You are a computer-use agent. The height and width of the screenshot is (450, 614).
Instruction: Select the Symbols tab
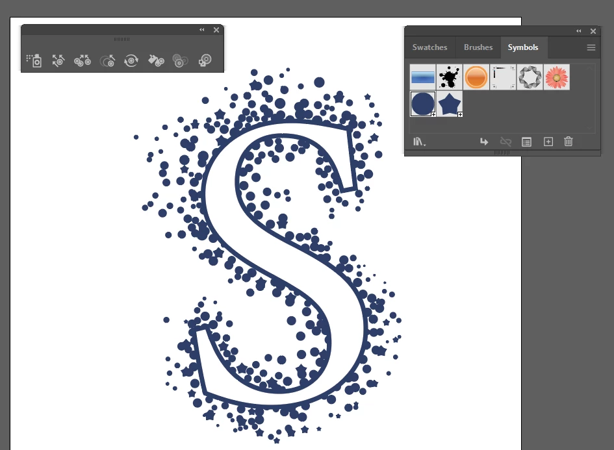coord(523,47)
